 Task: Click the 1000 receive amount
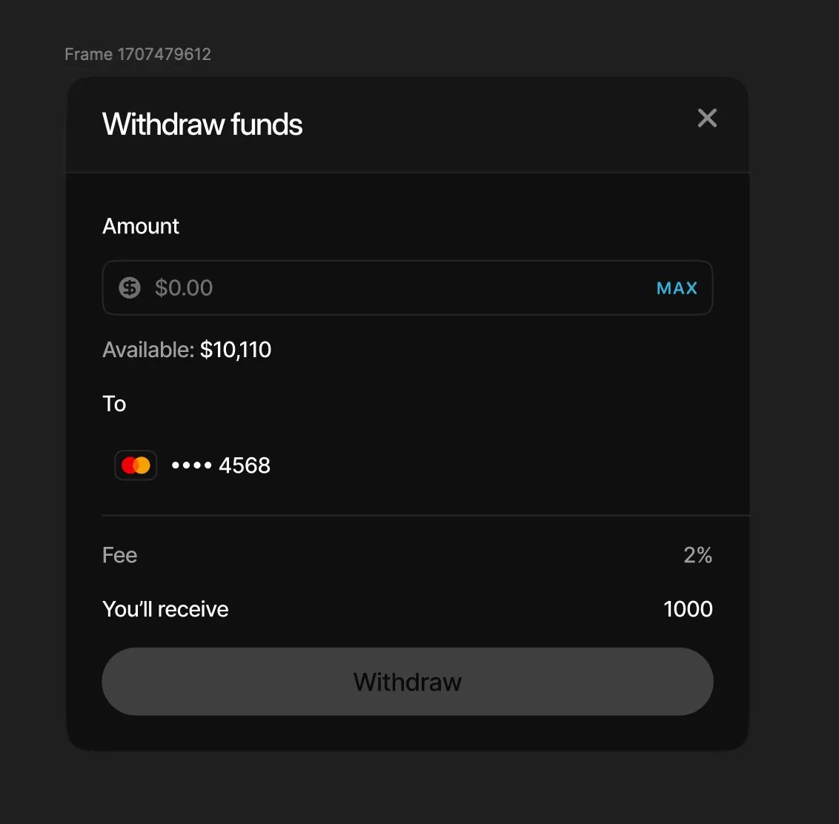[688, 609]
